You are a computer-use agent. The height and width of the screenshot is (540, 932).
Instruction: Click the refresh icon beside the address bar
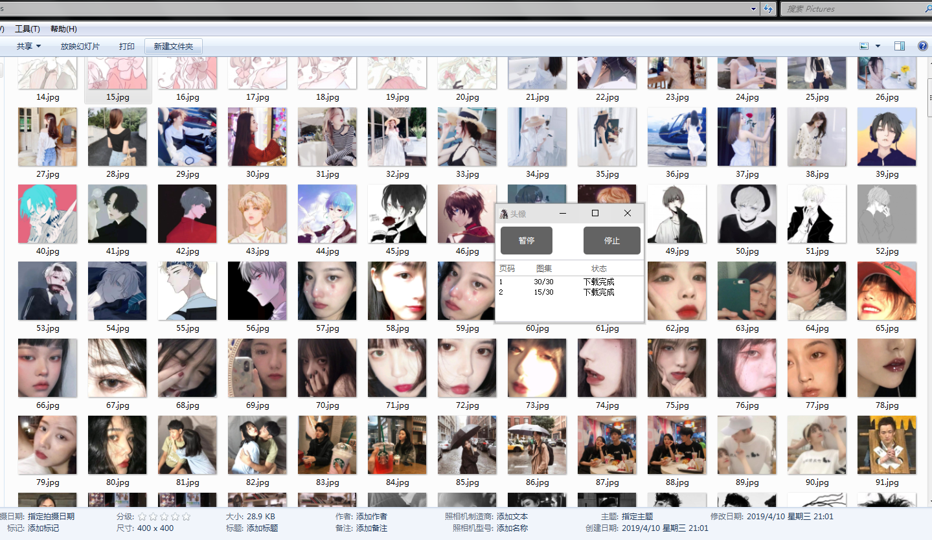(768, 8)
